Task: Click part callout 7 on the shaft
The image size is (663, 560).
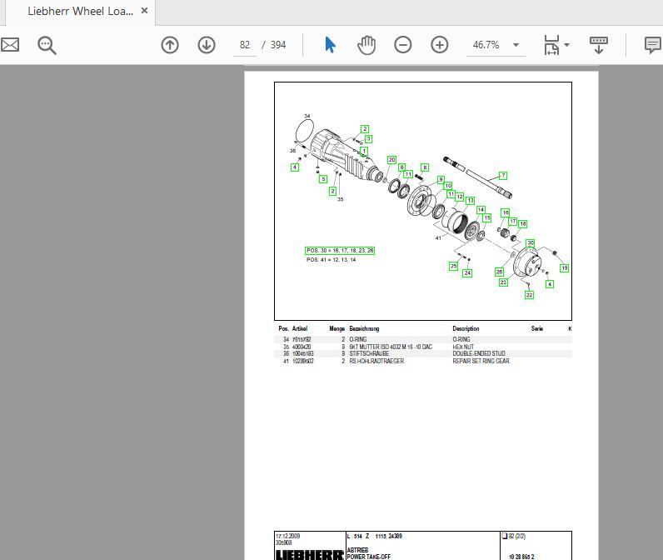Action: [x=503, y=176]
